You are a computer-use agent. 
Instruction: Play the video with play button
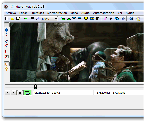point(7,93)
